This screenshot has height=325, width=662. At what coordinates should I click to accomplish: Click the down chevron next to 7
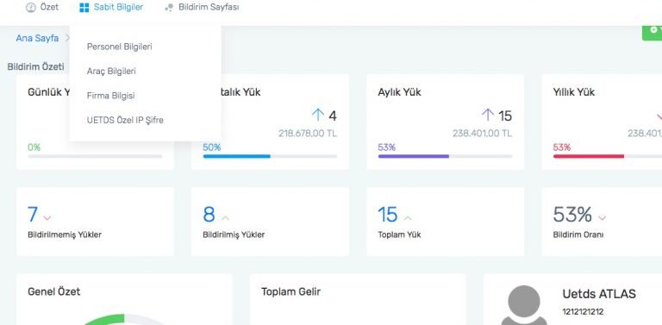[x=47, y=218]
